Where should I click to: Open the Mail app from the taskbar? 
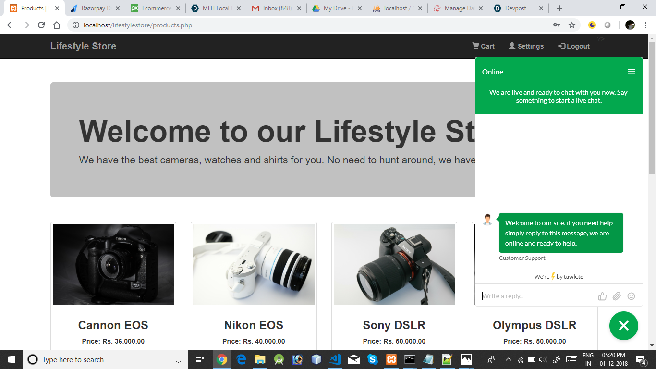pos(353,359)
